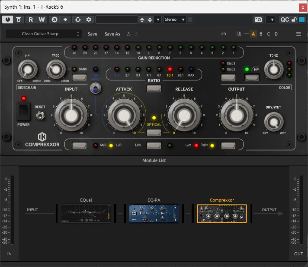This screenshot has height=267, width=308.
Task: Switch to preset slot D
Action: (x=276, y=34)
